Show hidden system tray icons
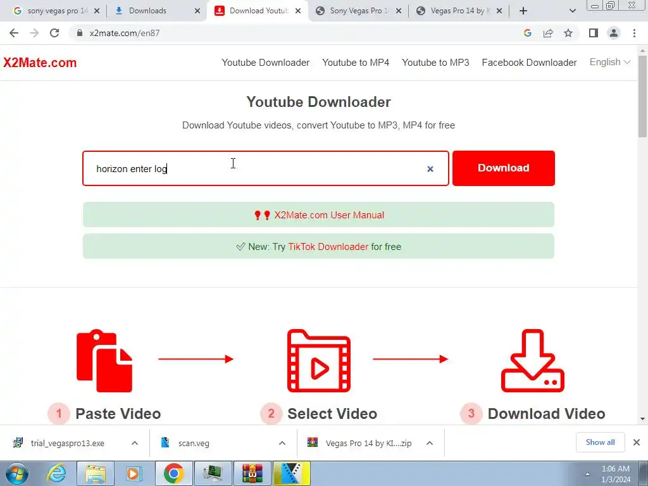The image size is (648, 486). [x=587, y=475]
